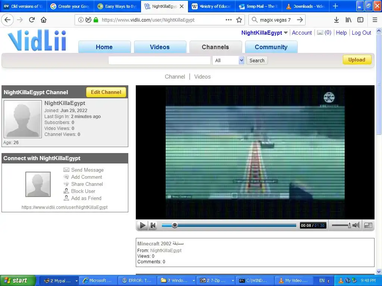Screen dimensions: 382x286
Task: Restart the video with skip-back button
Action: (x=153, y=225)
